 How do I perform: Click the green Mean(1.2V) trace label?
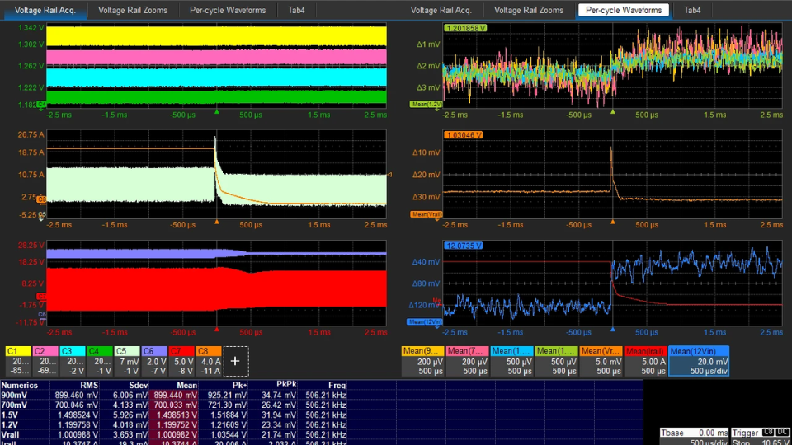427,105
